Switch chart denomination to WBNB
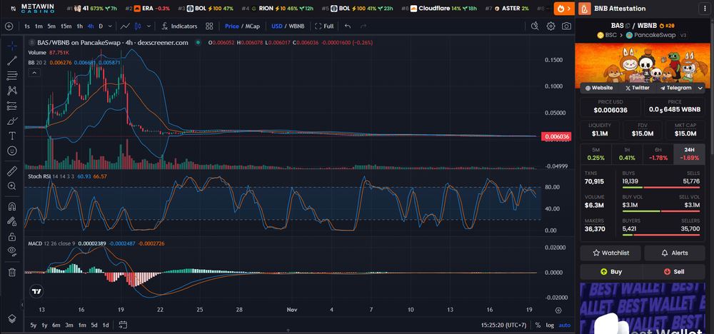Image resolution: width=714 pixels, height=334 pixels. click(x=296, y=26)
